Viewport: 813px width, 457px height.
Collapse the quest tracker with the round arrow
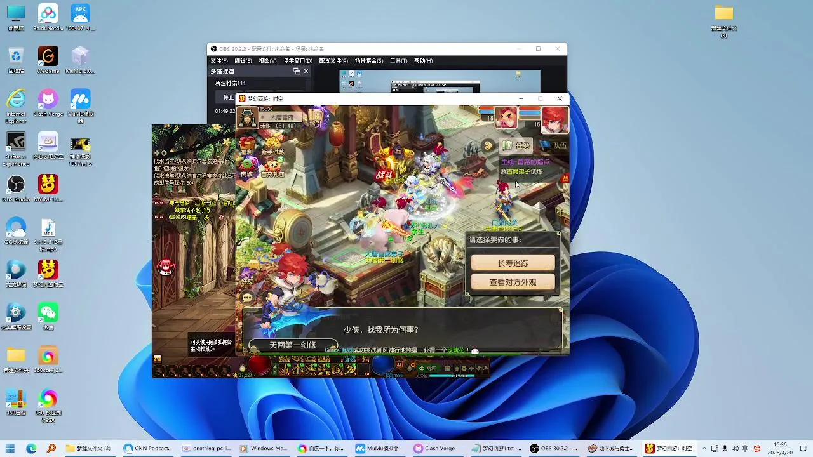pos(488,145)
